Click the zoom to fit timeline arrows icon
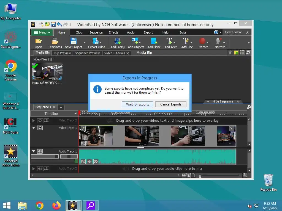The width and height of the screenshot is (282, 211). pos(184,175)
